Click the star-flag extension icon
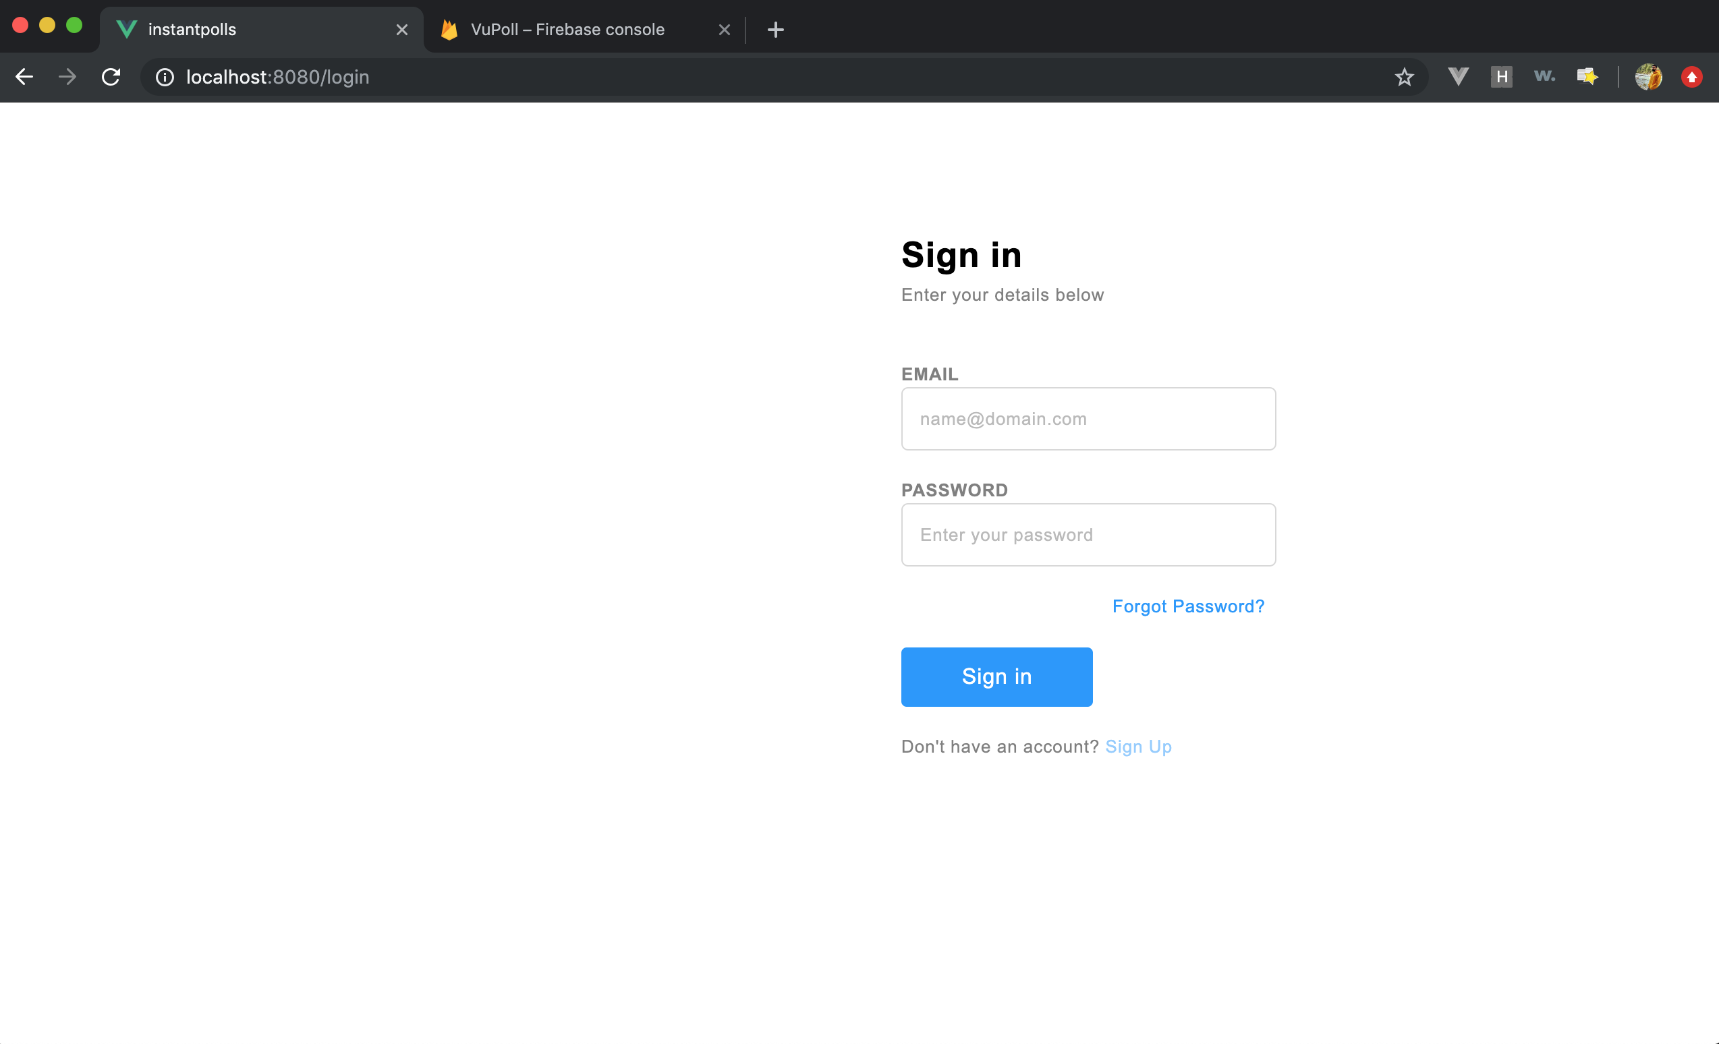The height and width of the screenshot is (1044, 1719). tap(1587, 76)
